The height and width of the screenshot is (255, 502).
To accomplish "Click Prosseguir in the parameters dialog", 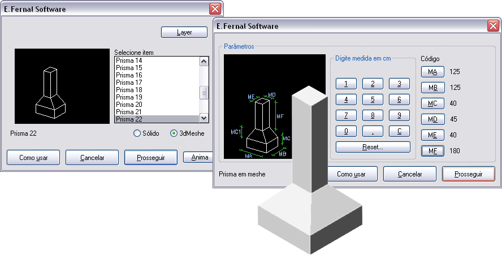I will point(468,174).
